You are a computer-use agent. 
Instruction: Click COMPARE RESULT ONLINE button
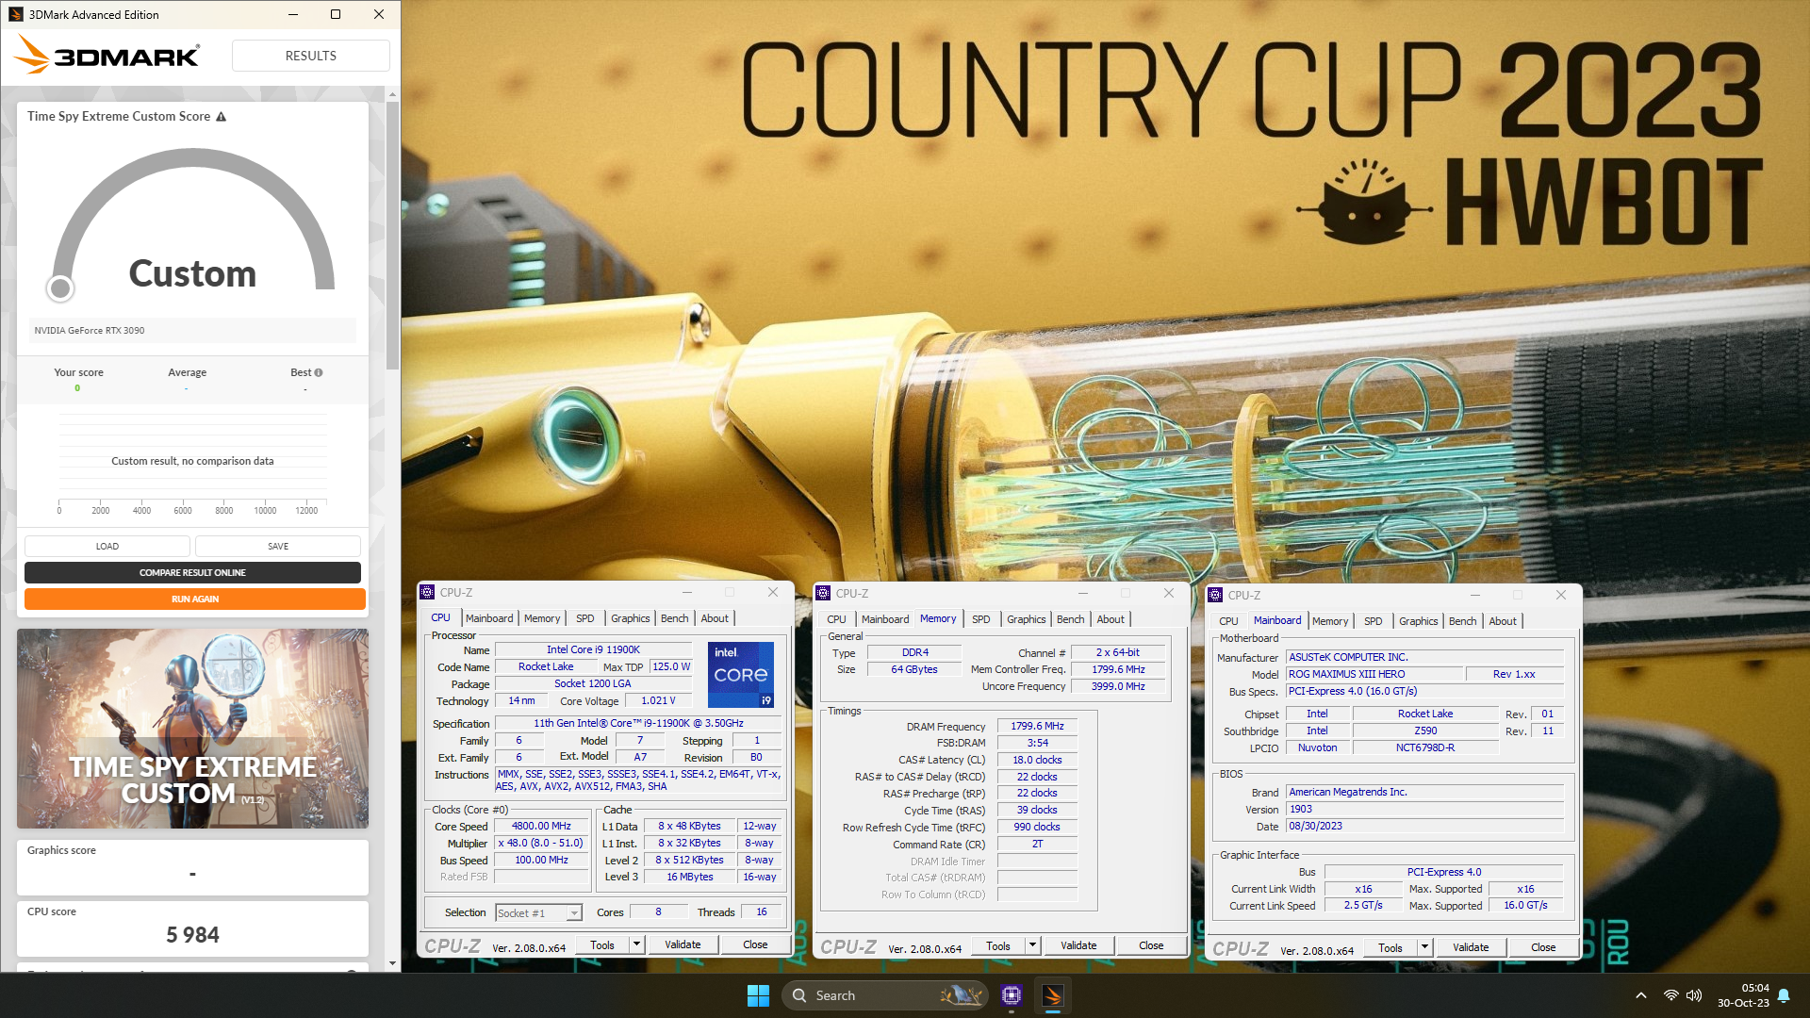[192, 572]
